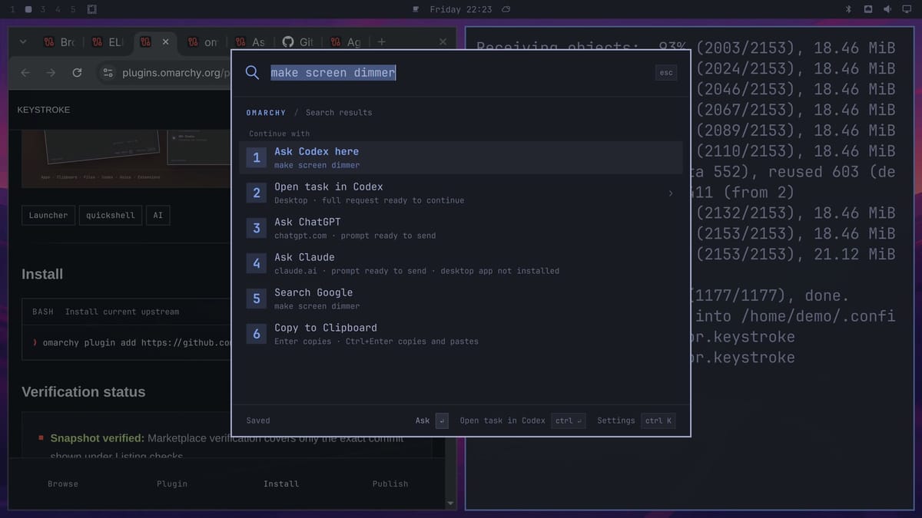The width and height of the screenshot is (922, 518).
Task: Click Friday 22:23 clock in top bar
Action: point(461,9)
